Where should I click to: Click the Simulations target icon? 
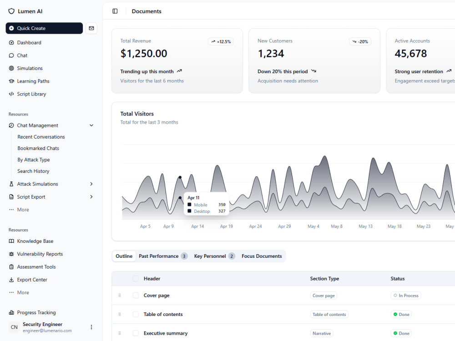(x=11, y=68)
